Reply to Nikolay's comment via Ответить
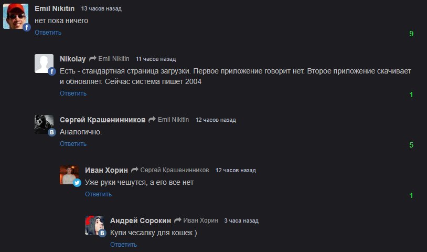The height and width of the screenshot is (252, 427). [73, 93]
